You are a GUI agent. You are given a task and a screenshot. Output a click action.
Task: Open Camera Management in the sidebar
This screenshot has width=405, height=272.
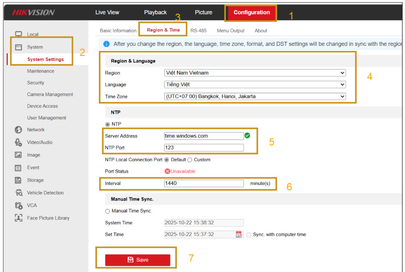click(50, 94)
